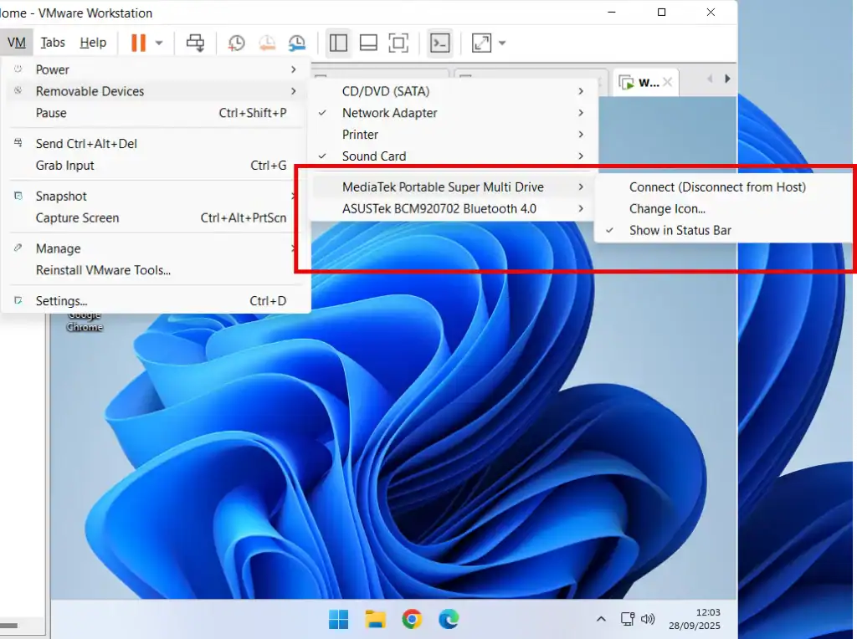Click the Power icon in VM menu
Image resolution: width=857 pixels, height=639 pixels.
click(x=18, y=69)
